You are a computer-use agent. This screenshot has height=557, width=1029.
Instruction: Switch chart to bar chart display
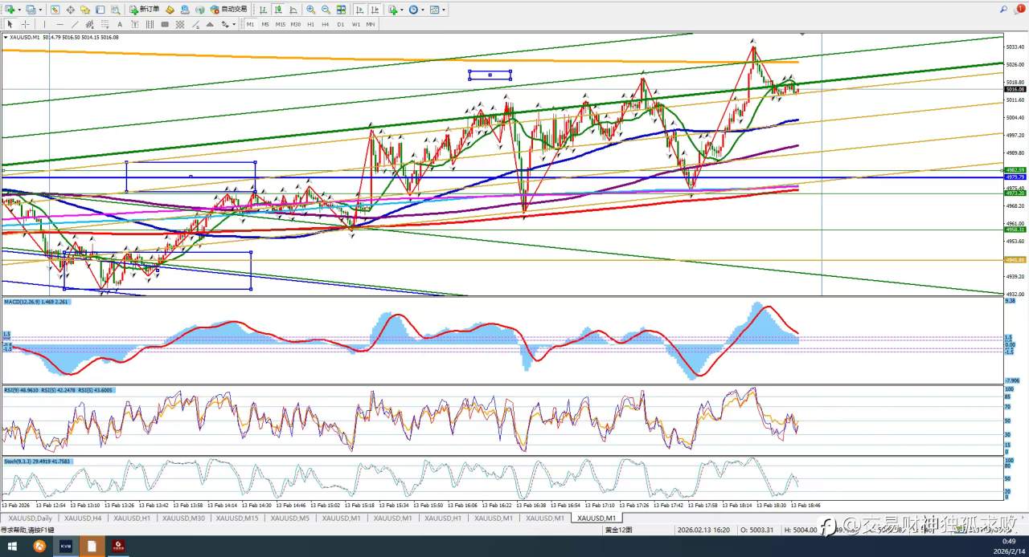[263, 10]
